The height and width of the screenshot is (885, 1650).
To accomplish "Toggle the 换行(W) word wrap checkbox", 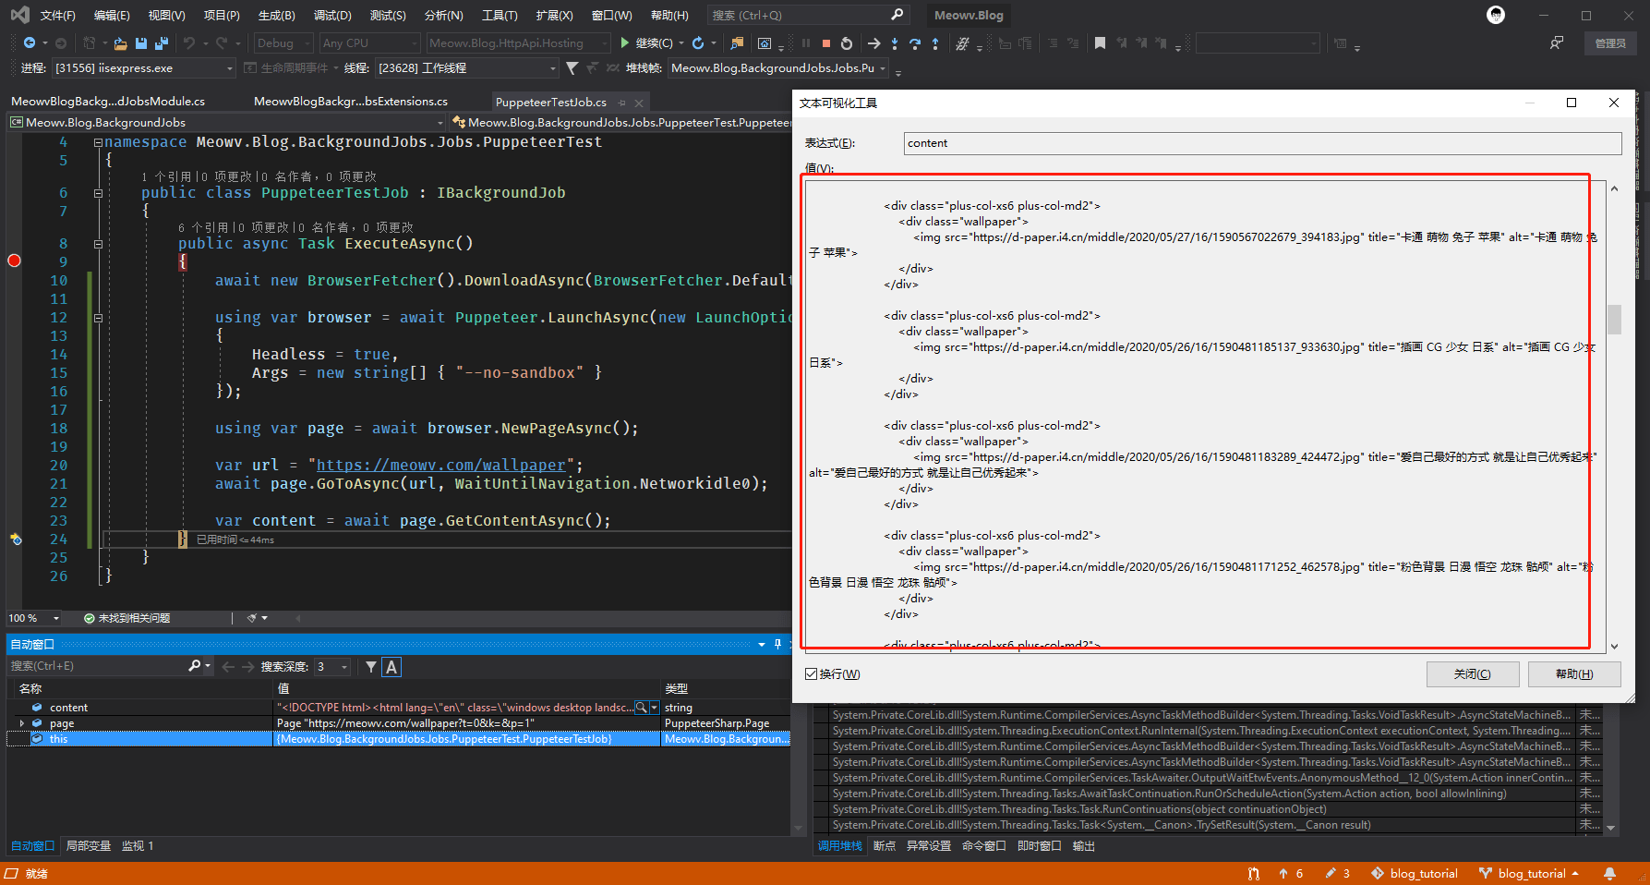I will click(811, 674).
